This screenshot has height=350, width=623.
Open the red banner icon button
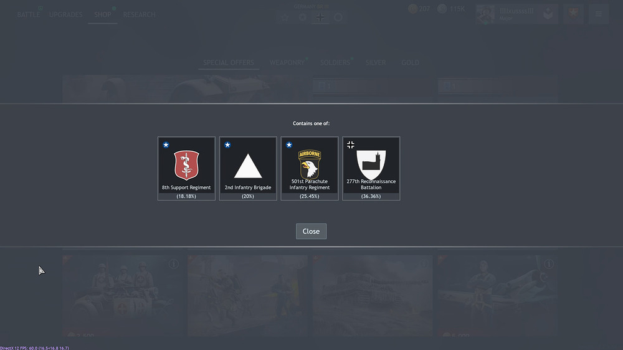pyautogui.click(x=573, y=14)
